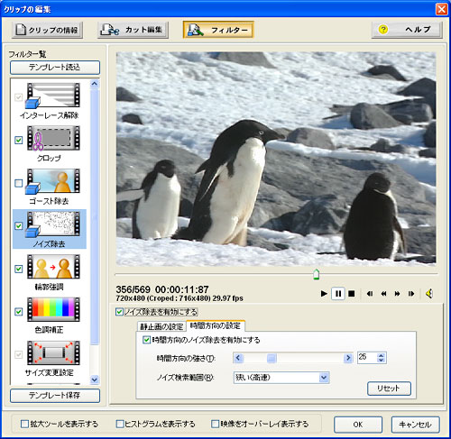Select the ノイズ除去 filter icon
The width and height of the screenshot is (451, 439).
point(53,224)
